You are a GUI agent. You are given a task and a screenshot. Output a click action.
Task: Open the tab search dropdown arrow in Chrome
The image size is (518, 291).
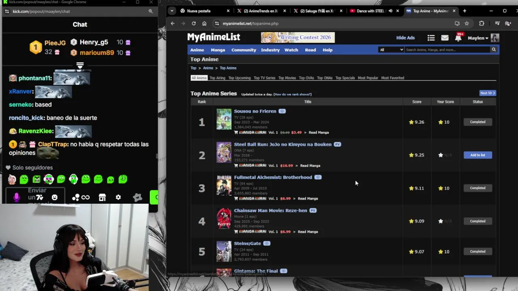coord(172,11)
